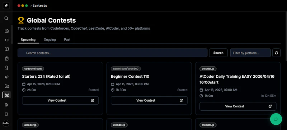Focus the Search contests input field
Screen dimensions: 287x130
112,53
